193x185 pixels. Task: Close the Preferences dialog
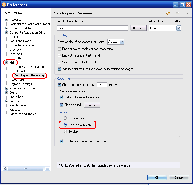[x=188, y=5]
